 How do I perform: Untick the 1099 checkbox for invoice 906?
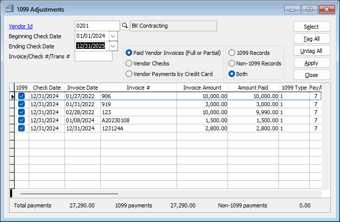pyautogui.click(x=21, y=96)
